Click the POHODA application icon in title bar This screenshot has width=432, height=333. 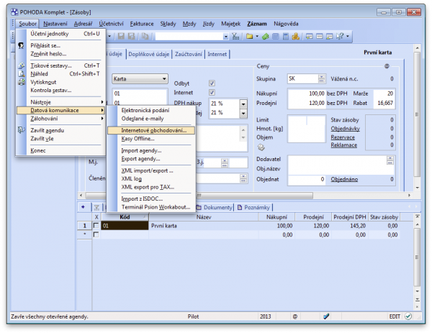(14, 12)
